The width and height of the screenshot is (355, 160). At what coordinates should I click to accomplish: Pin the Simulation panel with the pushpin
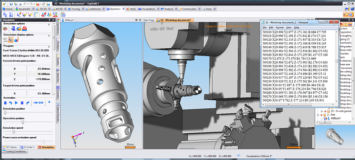(x=49, y=20)
